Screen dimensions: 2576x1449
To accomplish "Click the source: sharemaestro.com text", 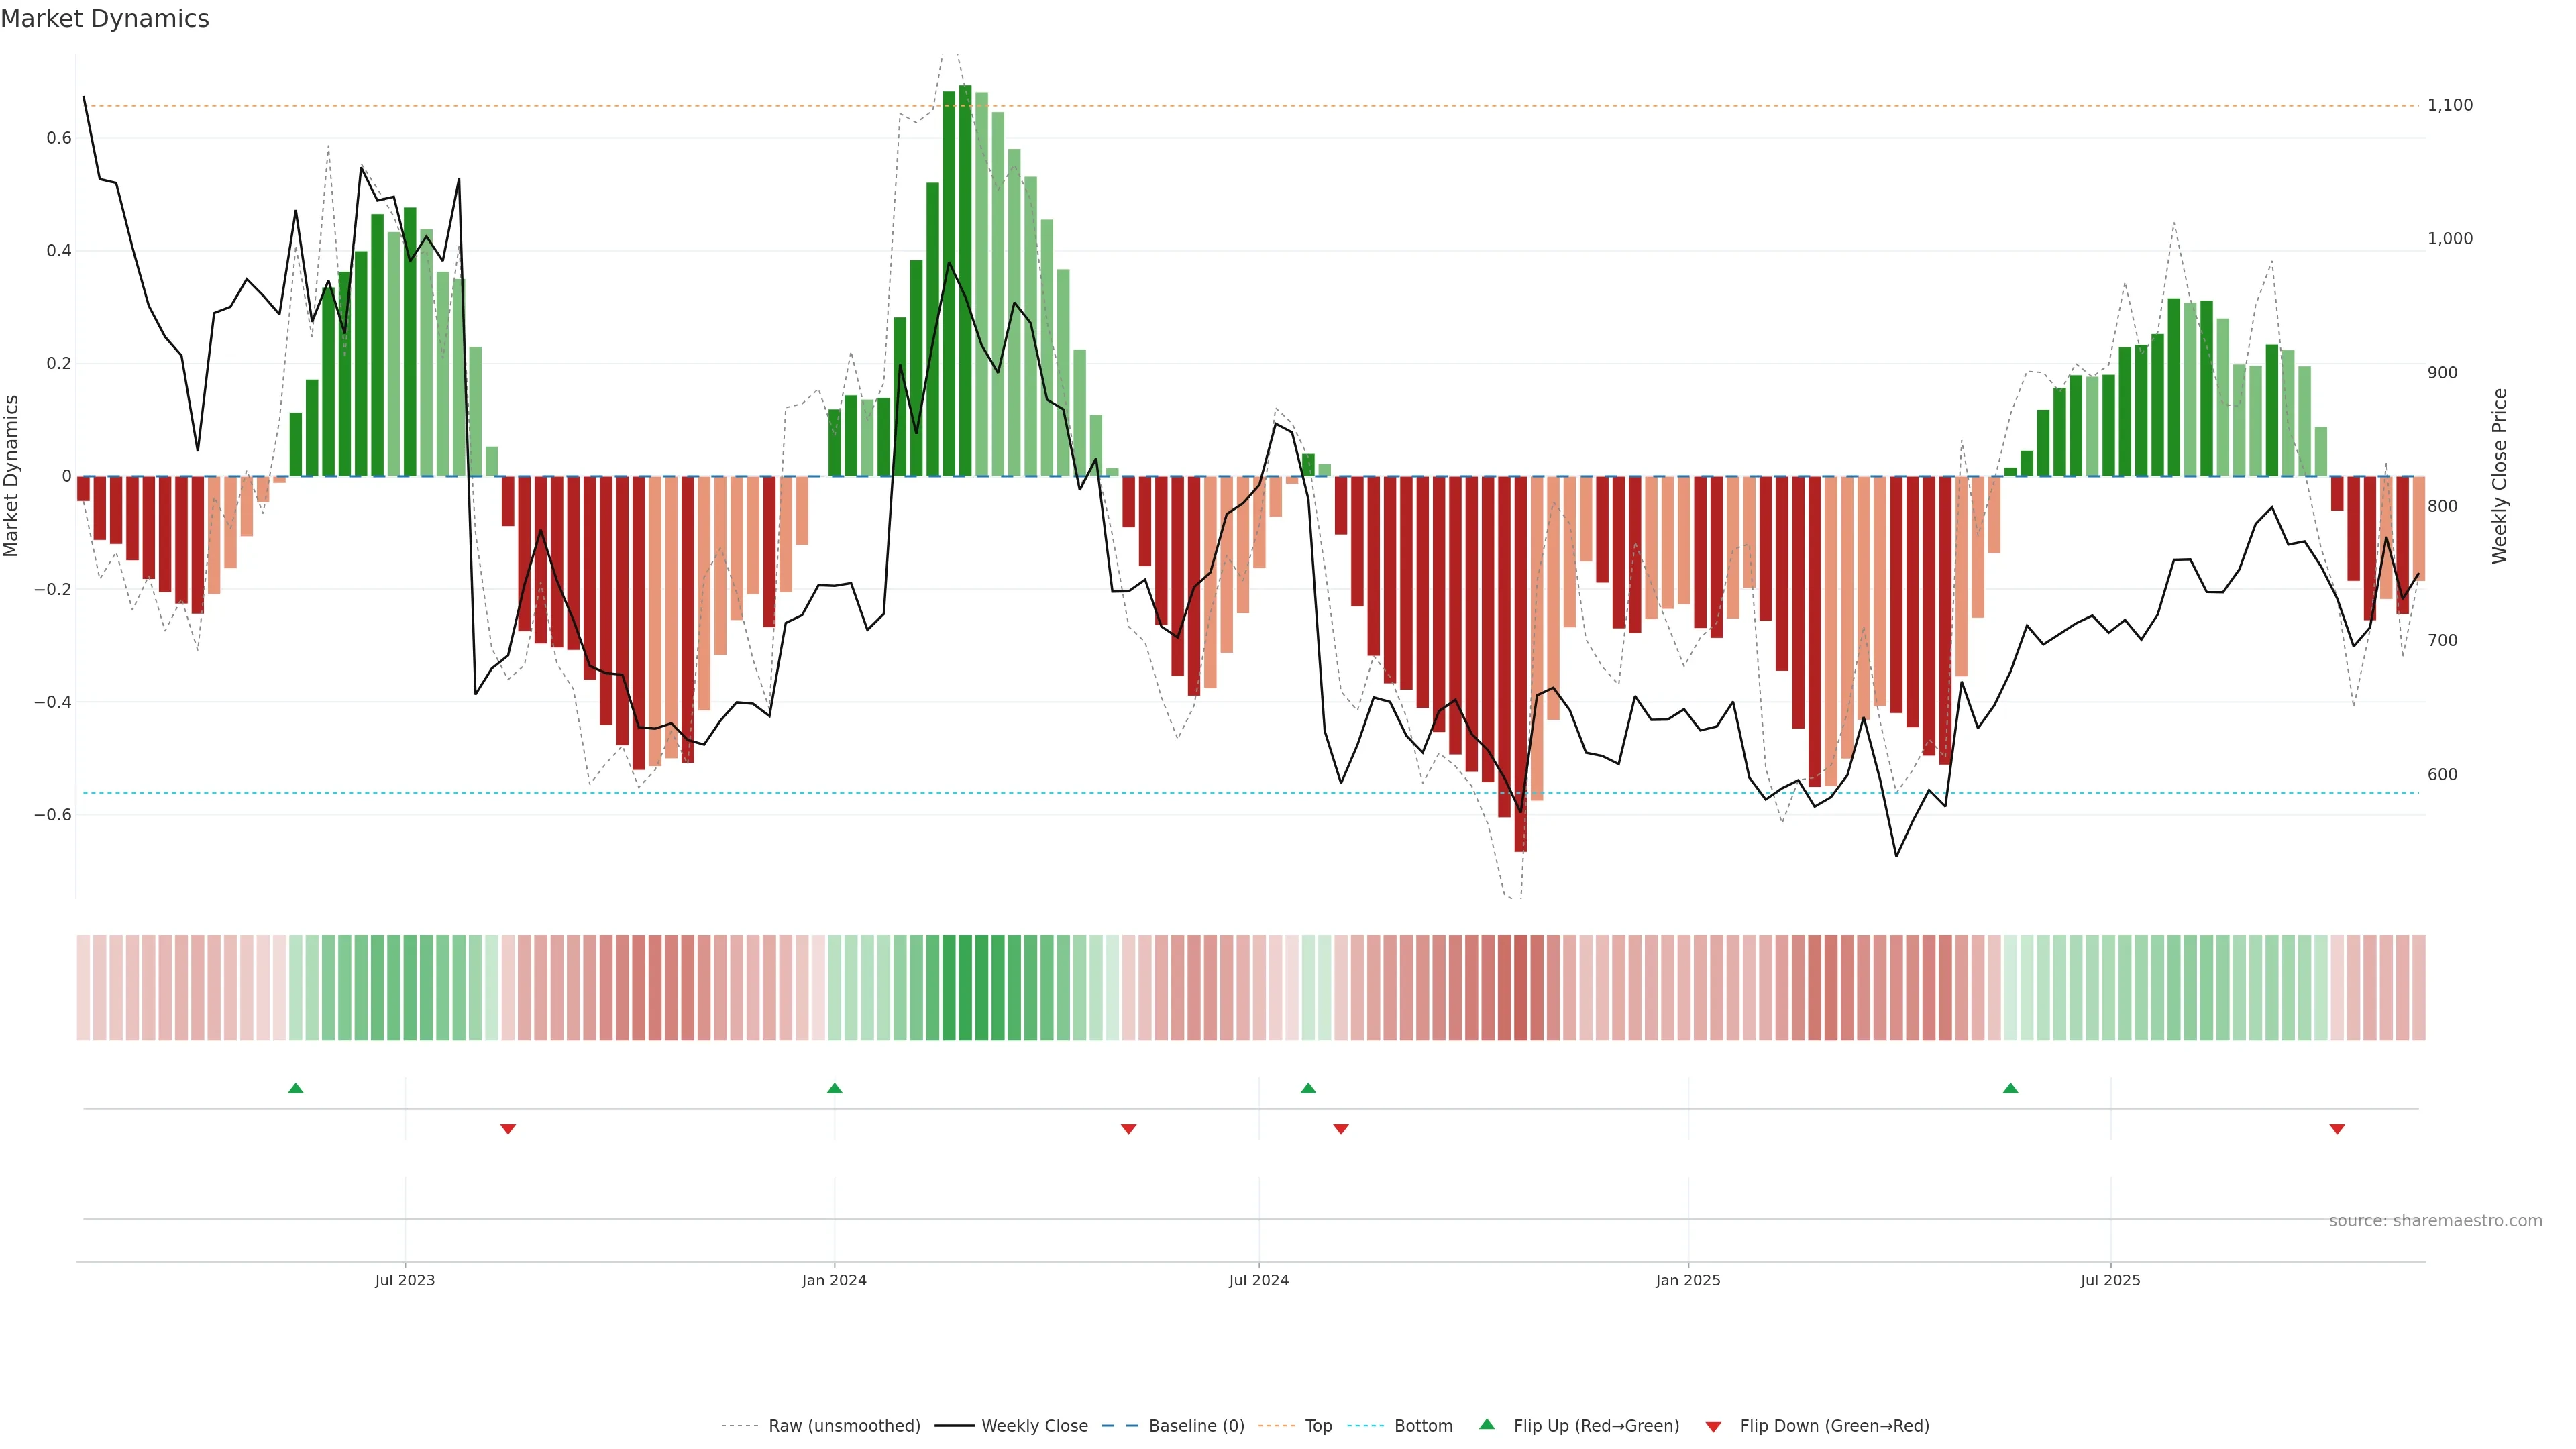I will click(x=2435, y=1221).
